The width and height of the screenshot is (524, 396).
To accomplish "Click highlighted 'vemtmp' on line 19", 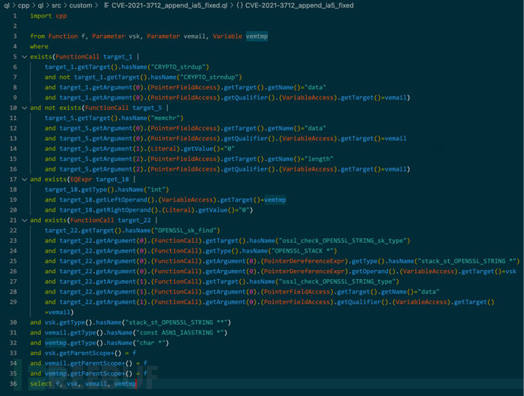I will pyautogui.click(x=275, y=200).
